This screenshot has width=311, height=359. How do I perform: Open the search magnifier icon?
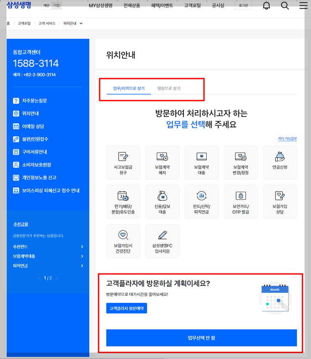(285, 6)
